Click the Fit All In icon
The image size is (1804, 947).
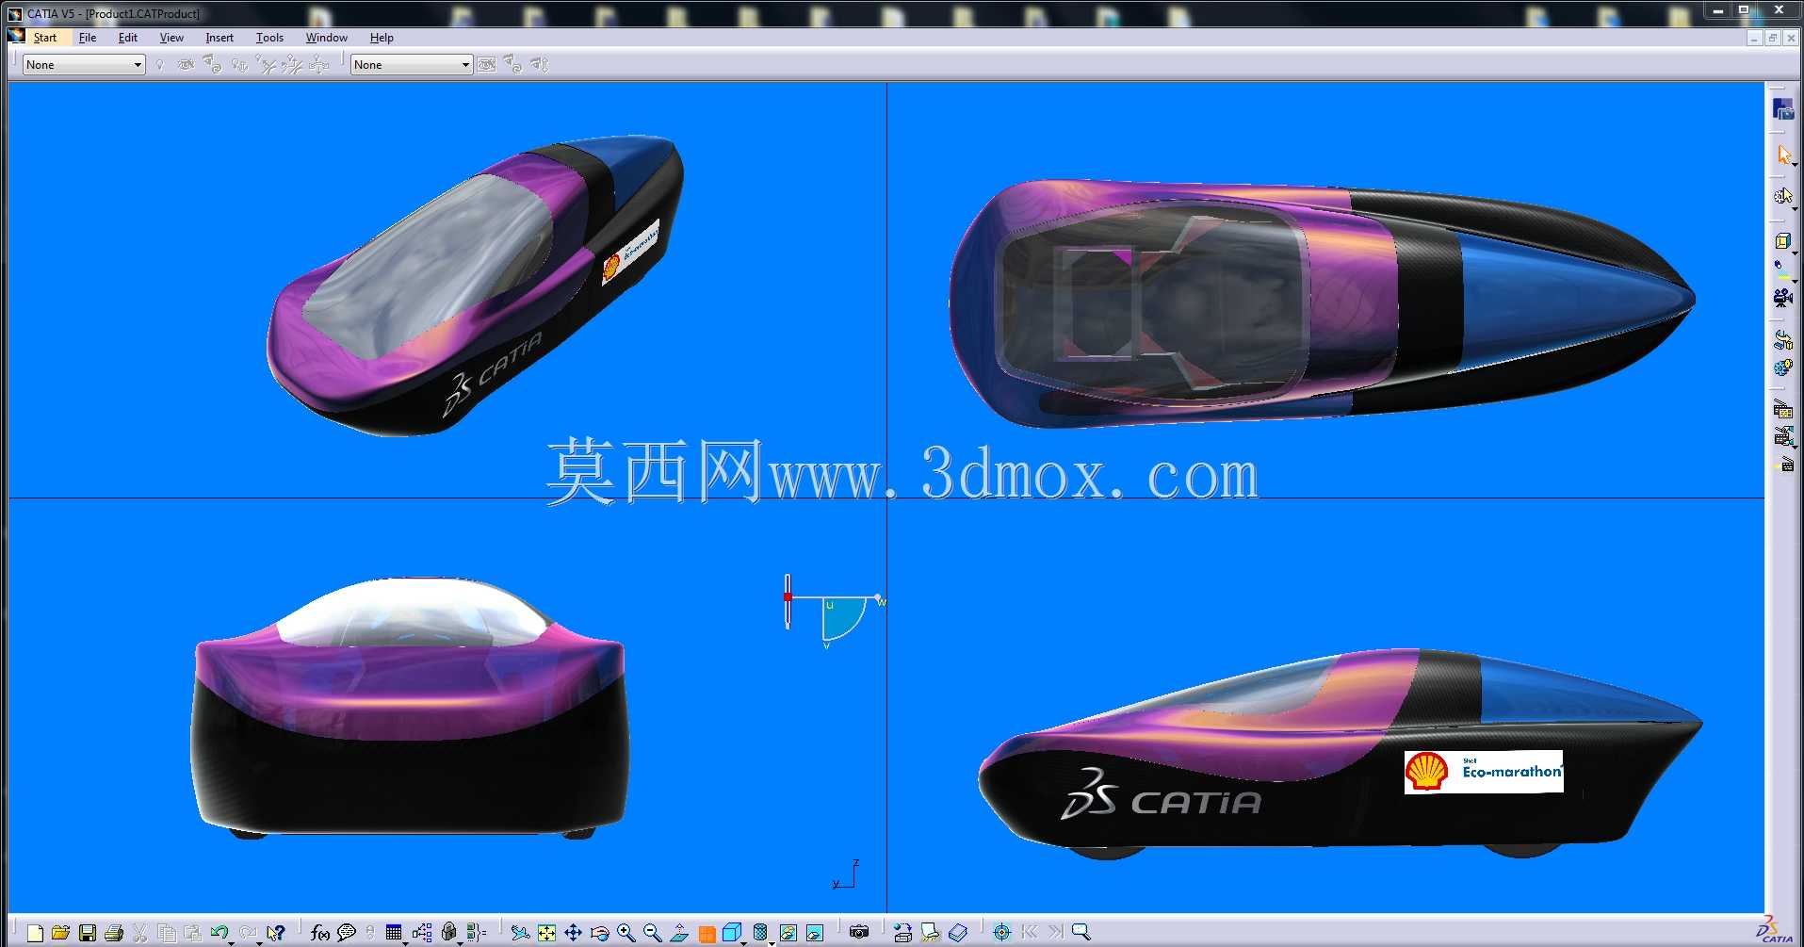(x=546, y=933)
